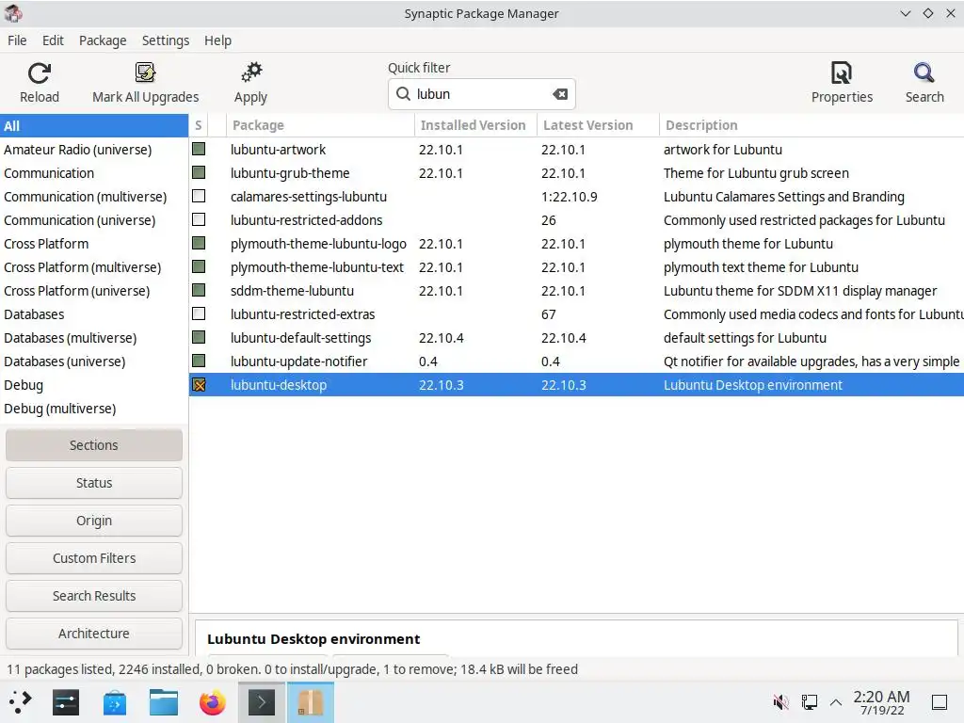This screenshot has width=964, height=723.
Task: Click Mark All Upgrades icon
Action: (145, 73)
